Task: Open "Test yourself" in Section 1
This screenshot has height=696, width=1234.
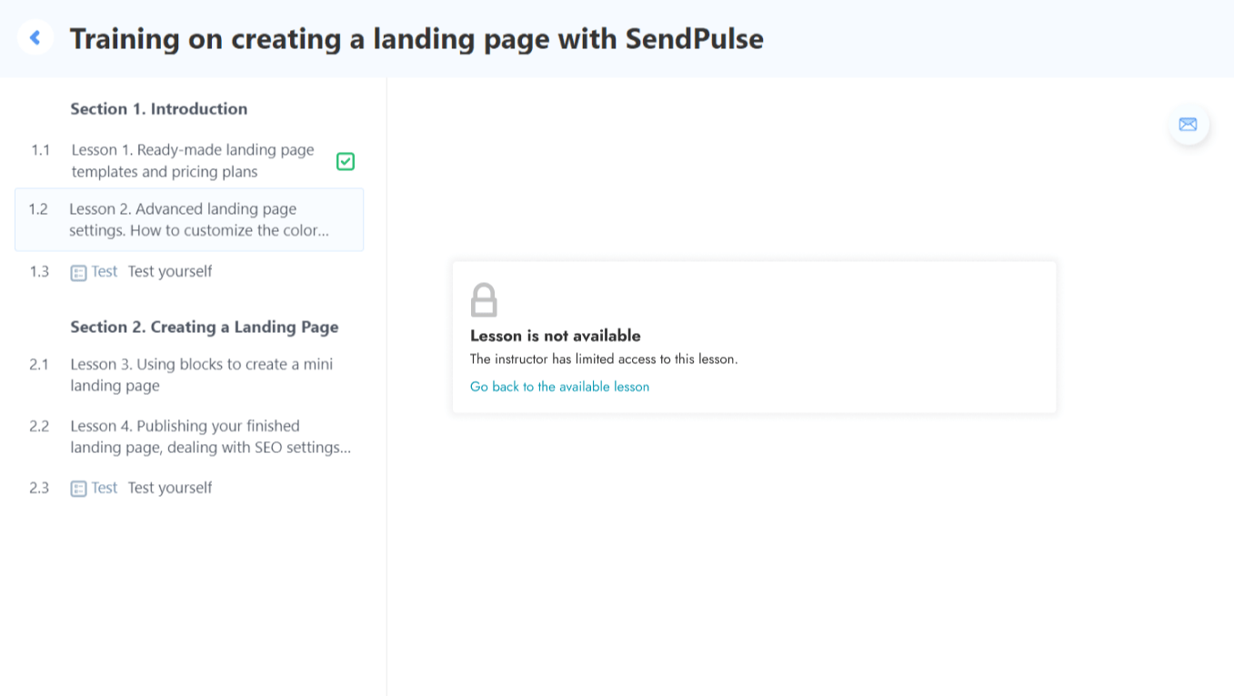Action: pyautogui.click(x=170, y=271)
